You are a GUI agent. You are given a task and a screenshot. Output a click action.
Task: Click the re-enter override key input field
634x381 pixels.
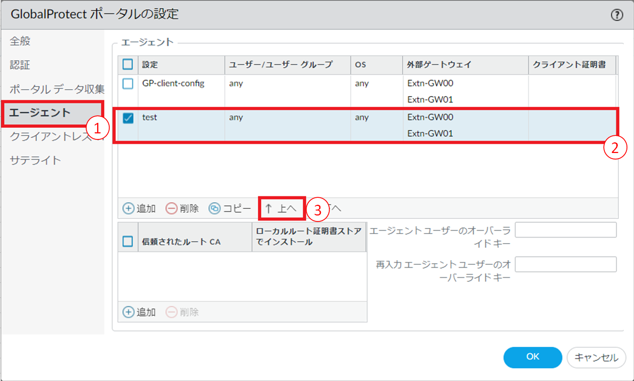(x=566, y=264)
